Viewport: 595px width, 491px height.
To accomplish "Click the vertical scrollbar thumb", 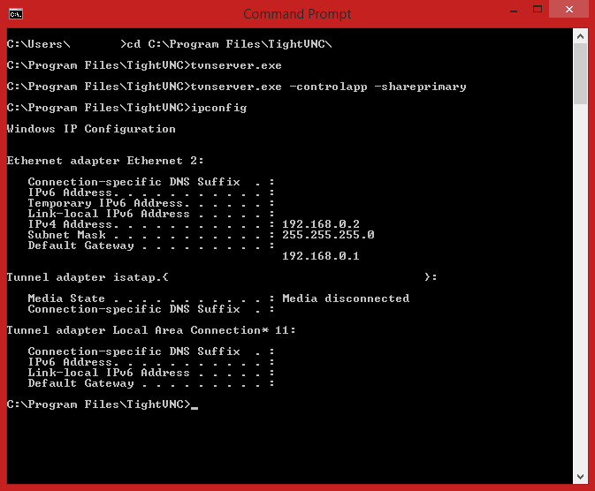I will coord(581,74).
